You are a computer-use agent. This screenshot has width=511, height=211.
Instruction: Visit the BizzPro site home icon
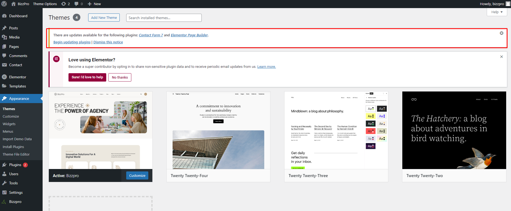(x=13, y=4)
